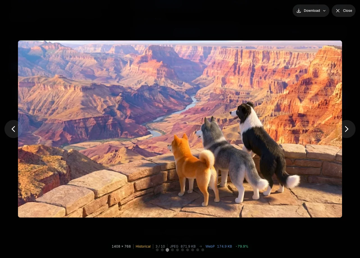The width and height of the screenshot is (360, 258).
Task: Click the canyon dogs preview image
Action: [180, 129]
